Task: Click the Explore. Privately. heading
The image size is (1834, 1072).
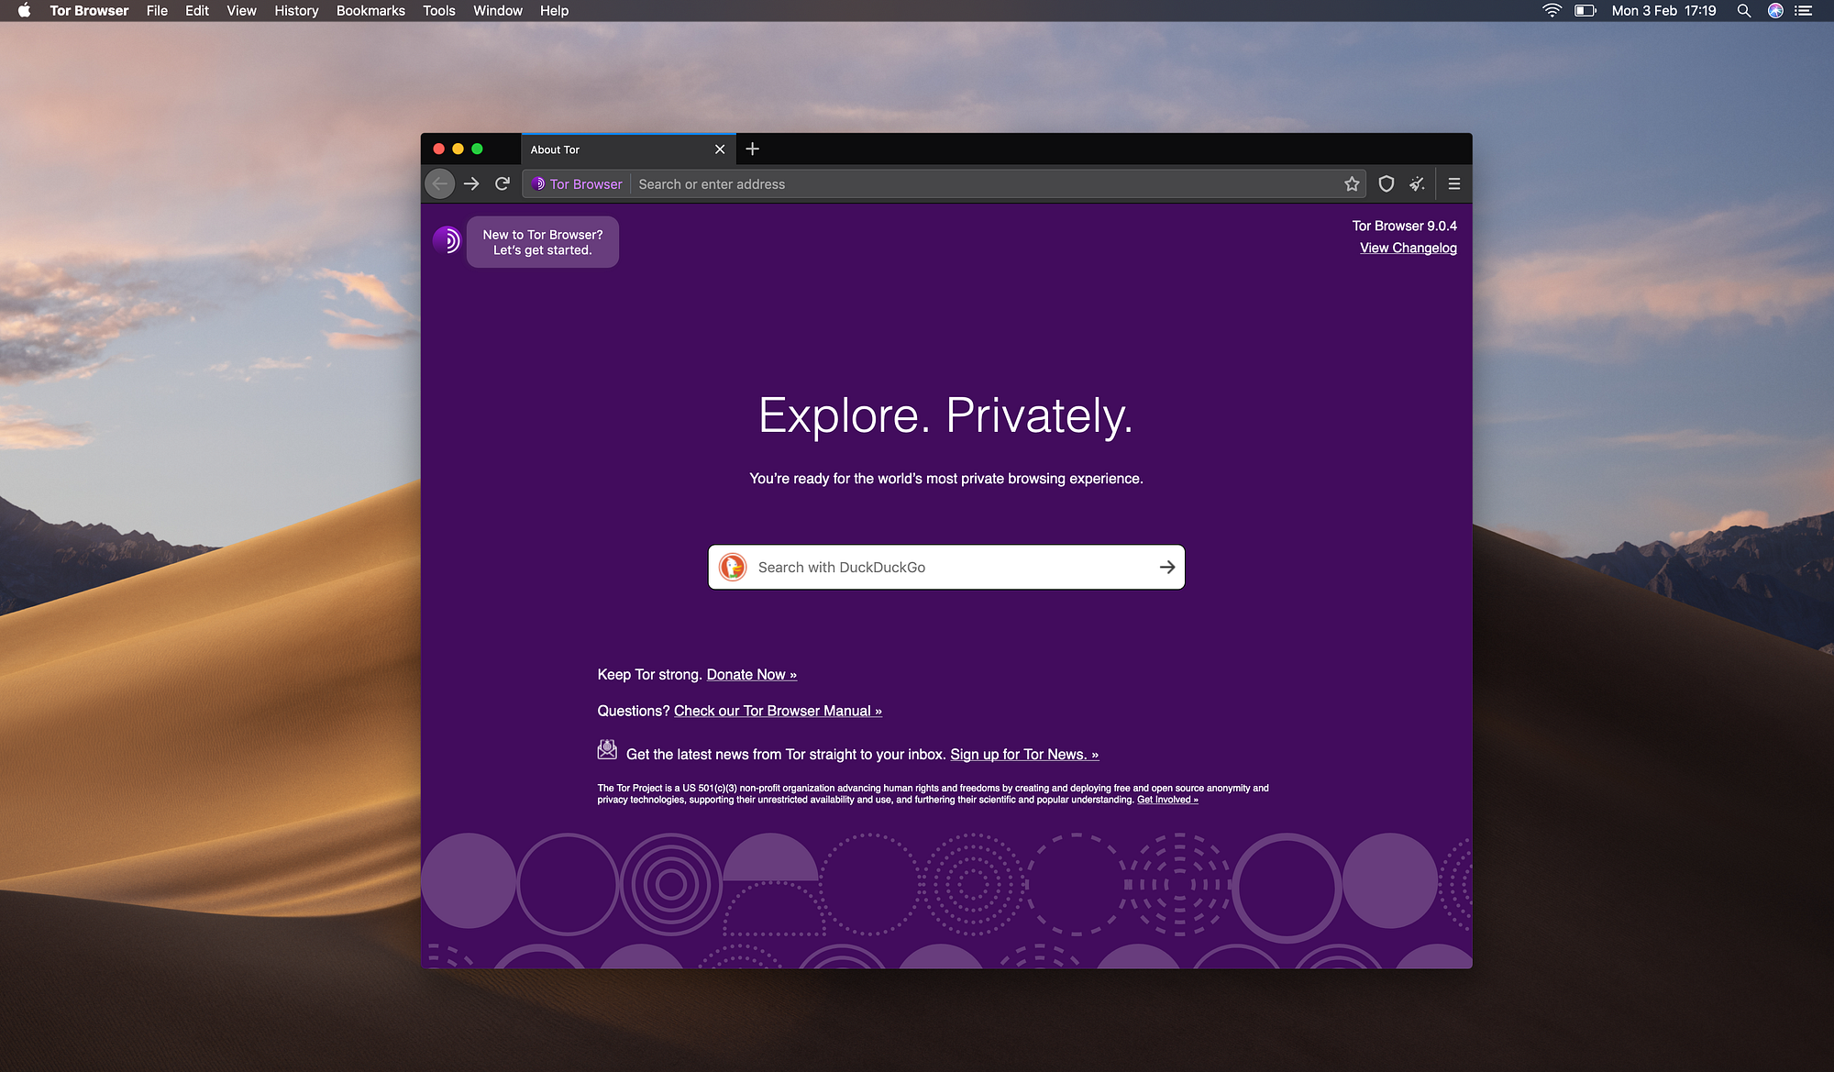Action: pyautogui.click(x=946, y=415)
